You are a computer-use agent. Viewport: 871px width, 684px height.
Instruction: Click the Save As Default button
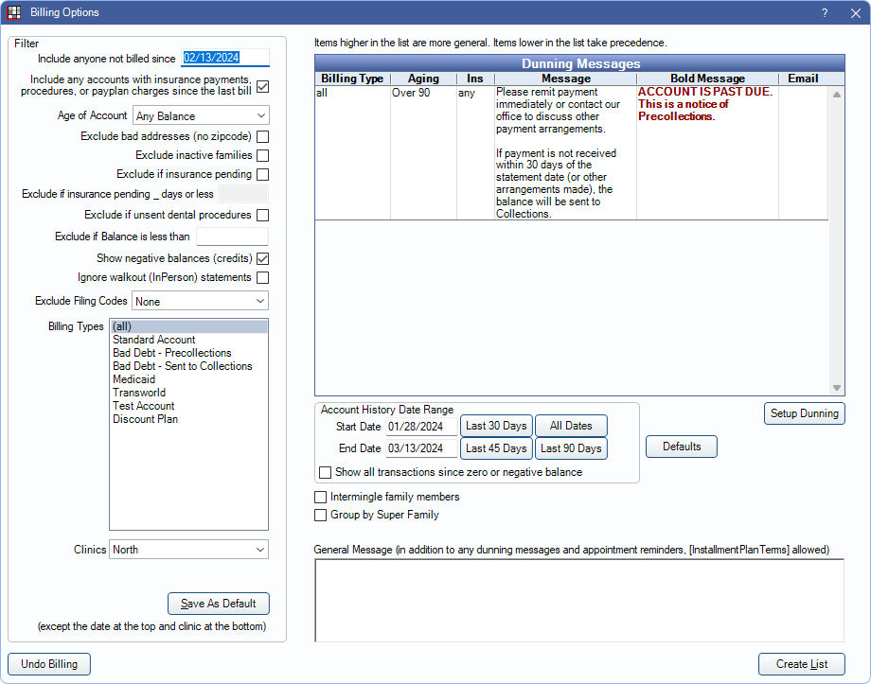218,603
